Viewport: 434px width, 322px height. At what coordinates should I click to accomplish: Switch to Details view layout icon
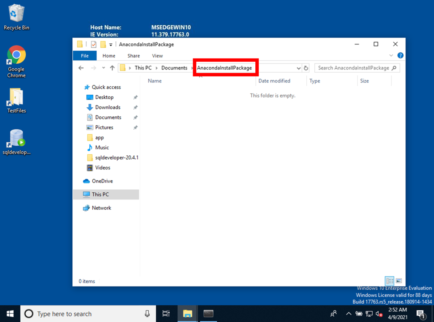coord(390,281)
